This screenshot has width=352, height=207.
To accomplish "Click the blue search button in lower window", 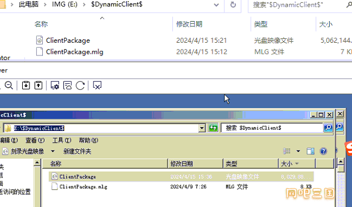I will [328, 128].
